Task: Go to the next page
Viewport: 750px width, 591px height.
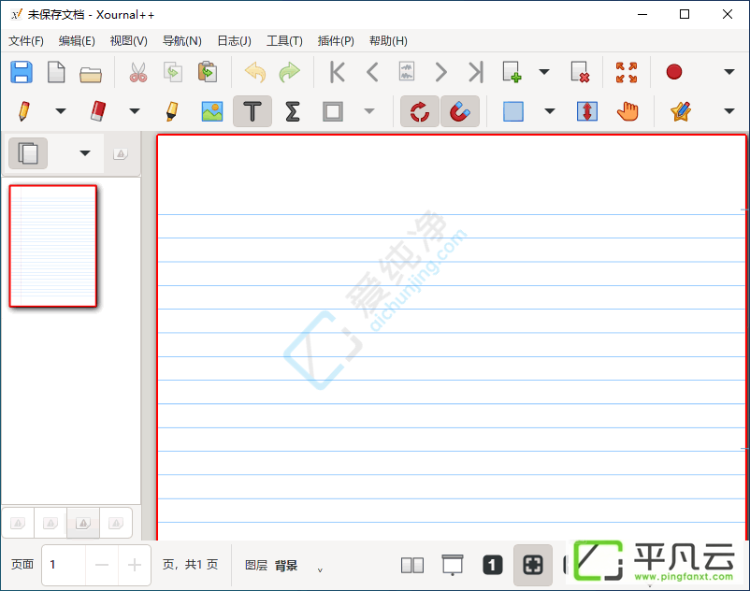Action: (x=441, y=72)
